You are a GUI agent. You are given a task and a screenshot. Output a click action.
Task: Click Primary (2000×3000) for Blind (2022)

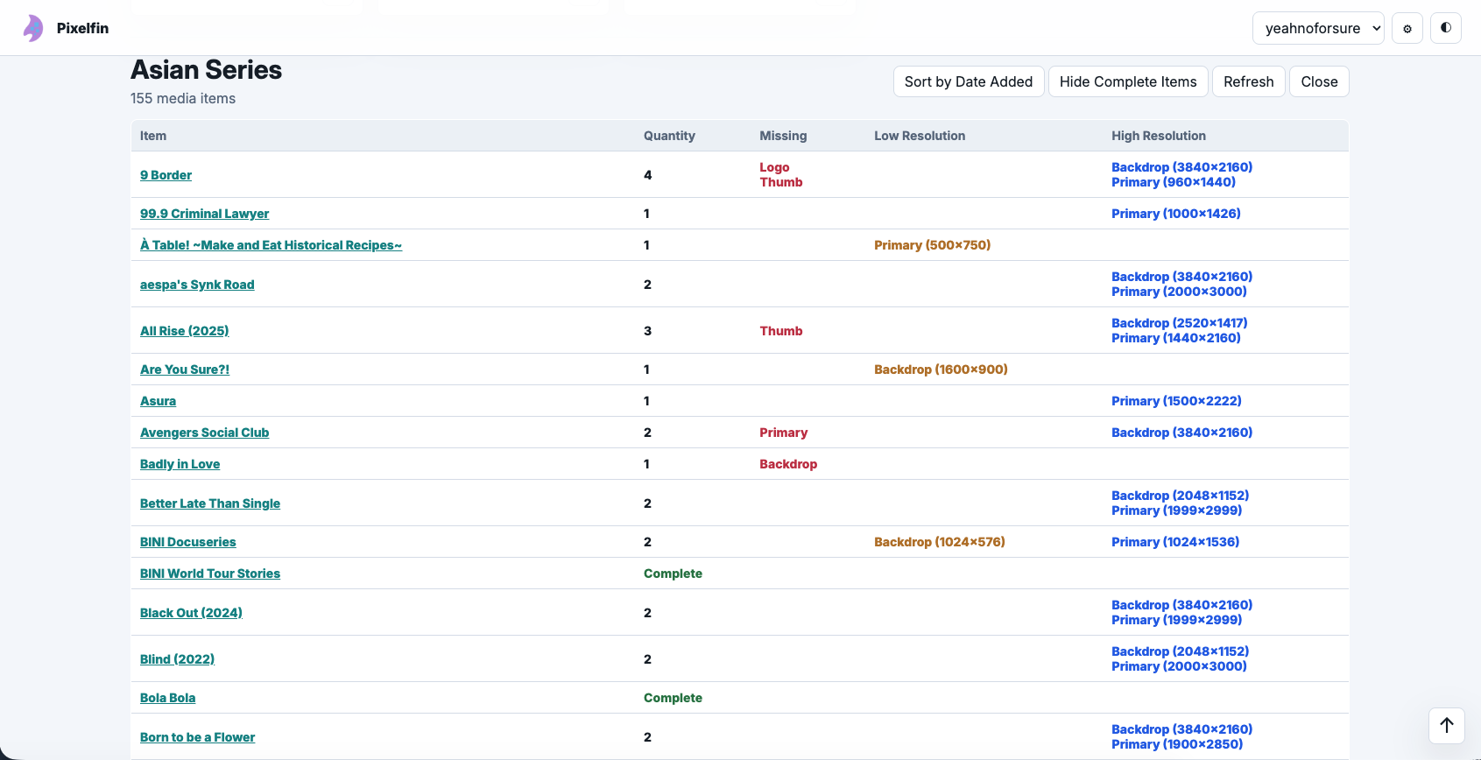click(1179, 666)
